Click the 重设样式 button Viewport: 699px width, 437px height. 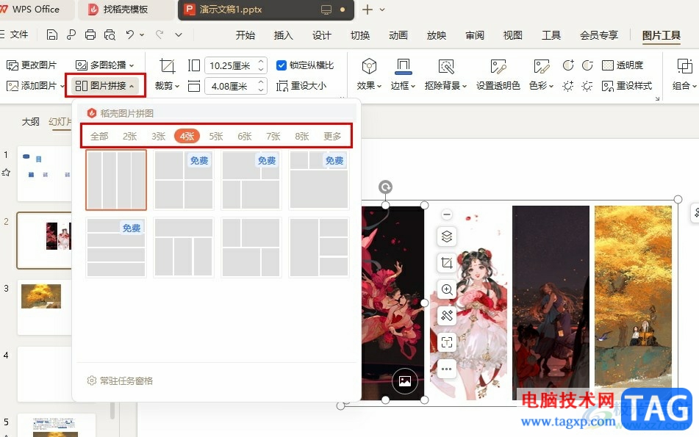point(627,85)
